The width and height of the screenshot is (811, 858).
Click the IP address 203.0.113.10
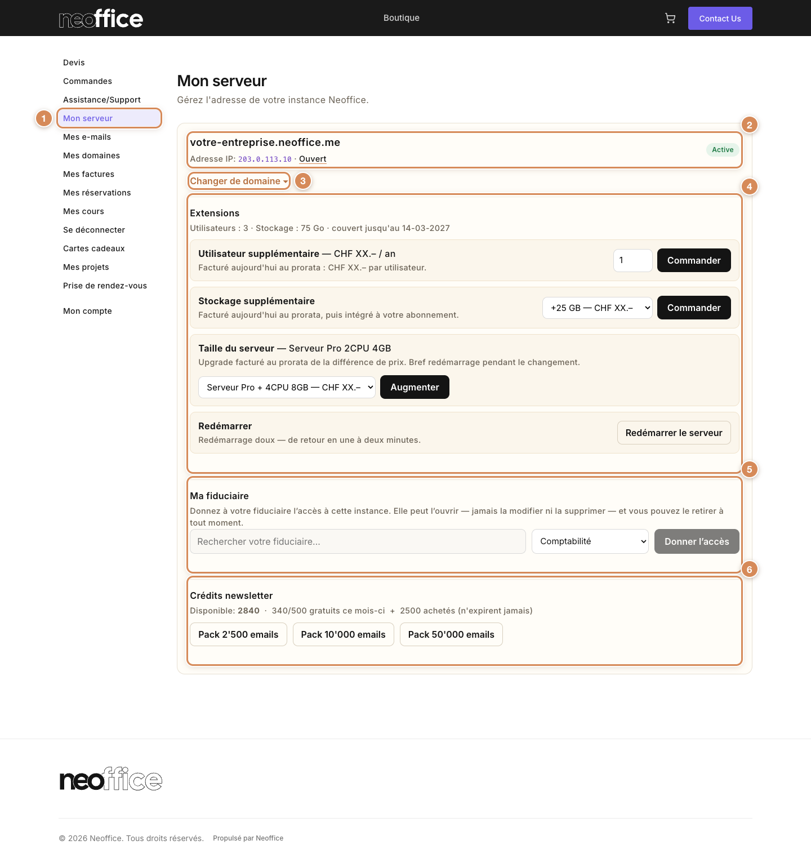point(265,159)
